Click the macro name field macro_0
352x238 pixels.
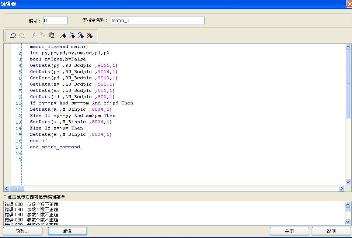[x=157, y=21]
